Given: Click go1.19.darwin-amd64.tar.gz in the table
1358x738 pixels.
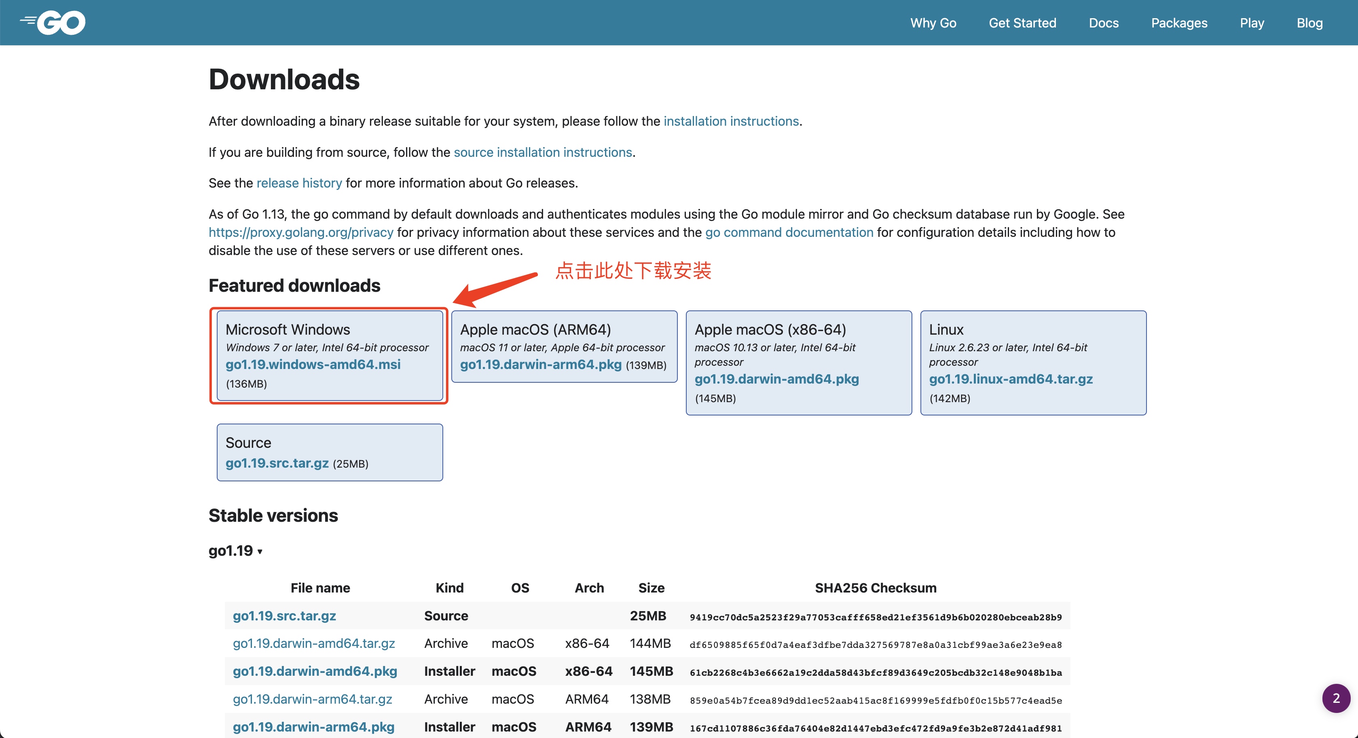Looking at the screenshot, I should (x=314, y=644).
